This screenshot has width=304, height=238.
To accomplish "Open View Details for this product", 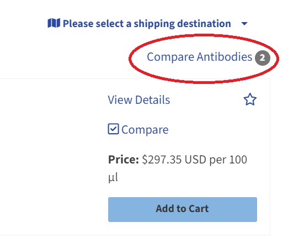I will tap(139, 100).
